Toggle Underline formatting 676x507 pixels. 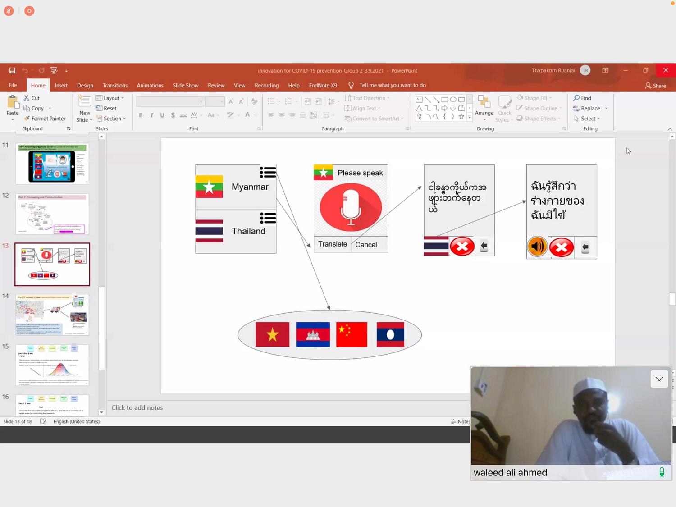click(x=162, y=115)
